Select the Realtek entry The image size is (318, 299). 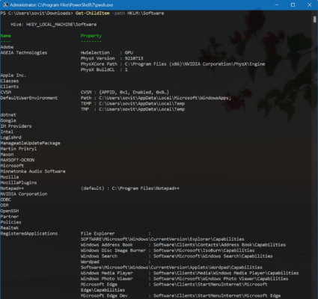(10, 228)
